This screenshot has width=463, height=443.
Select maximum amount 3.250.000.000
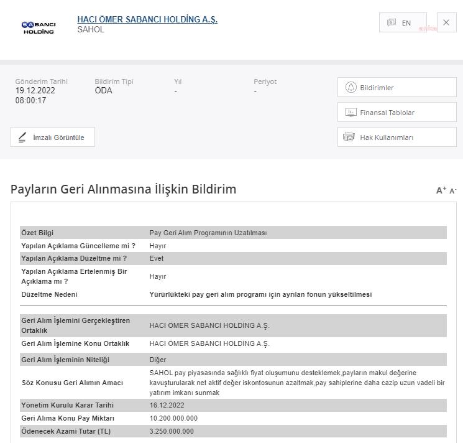(172, 431)
